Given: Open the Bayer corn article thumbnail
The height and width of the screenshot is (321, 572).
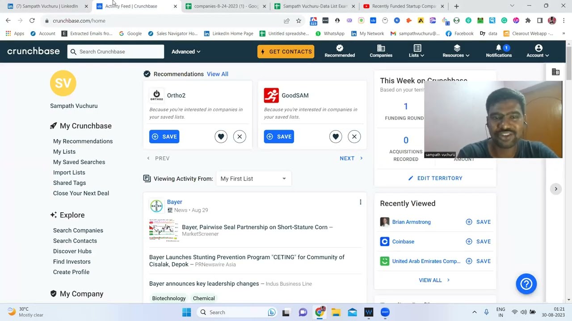Looking at the screenshot, I should [164, 230].
